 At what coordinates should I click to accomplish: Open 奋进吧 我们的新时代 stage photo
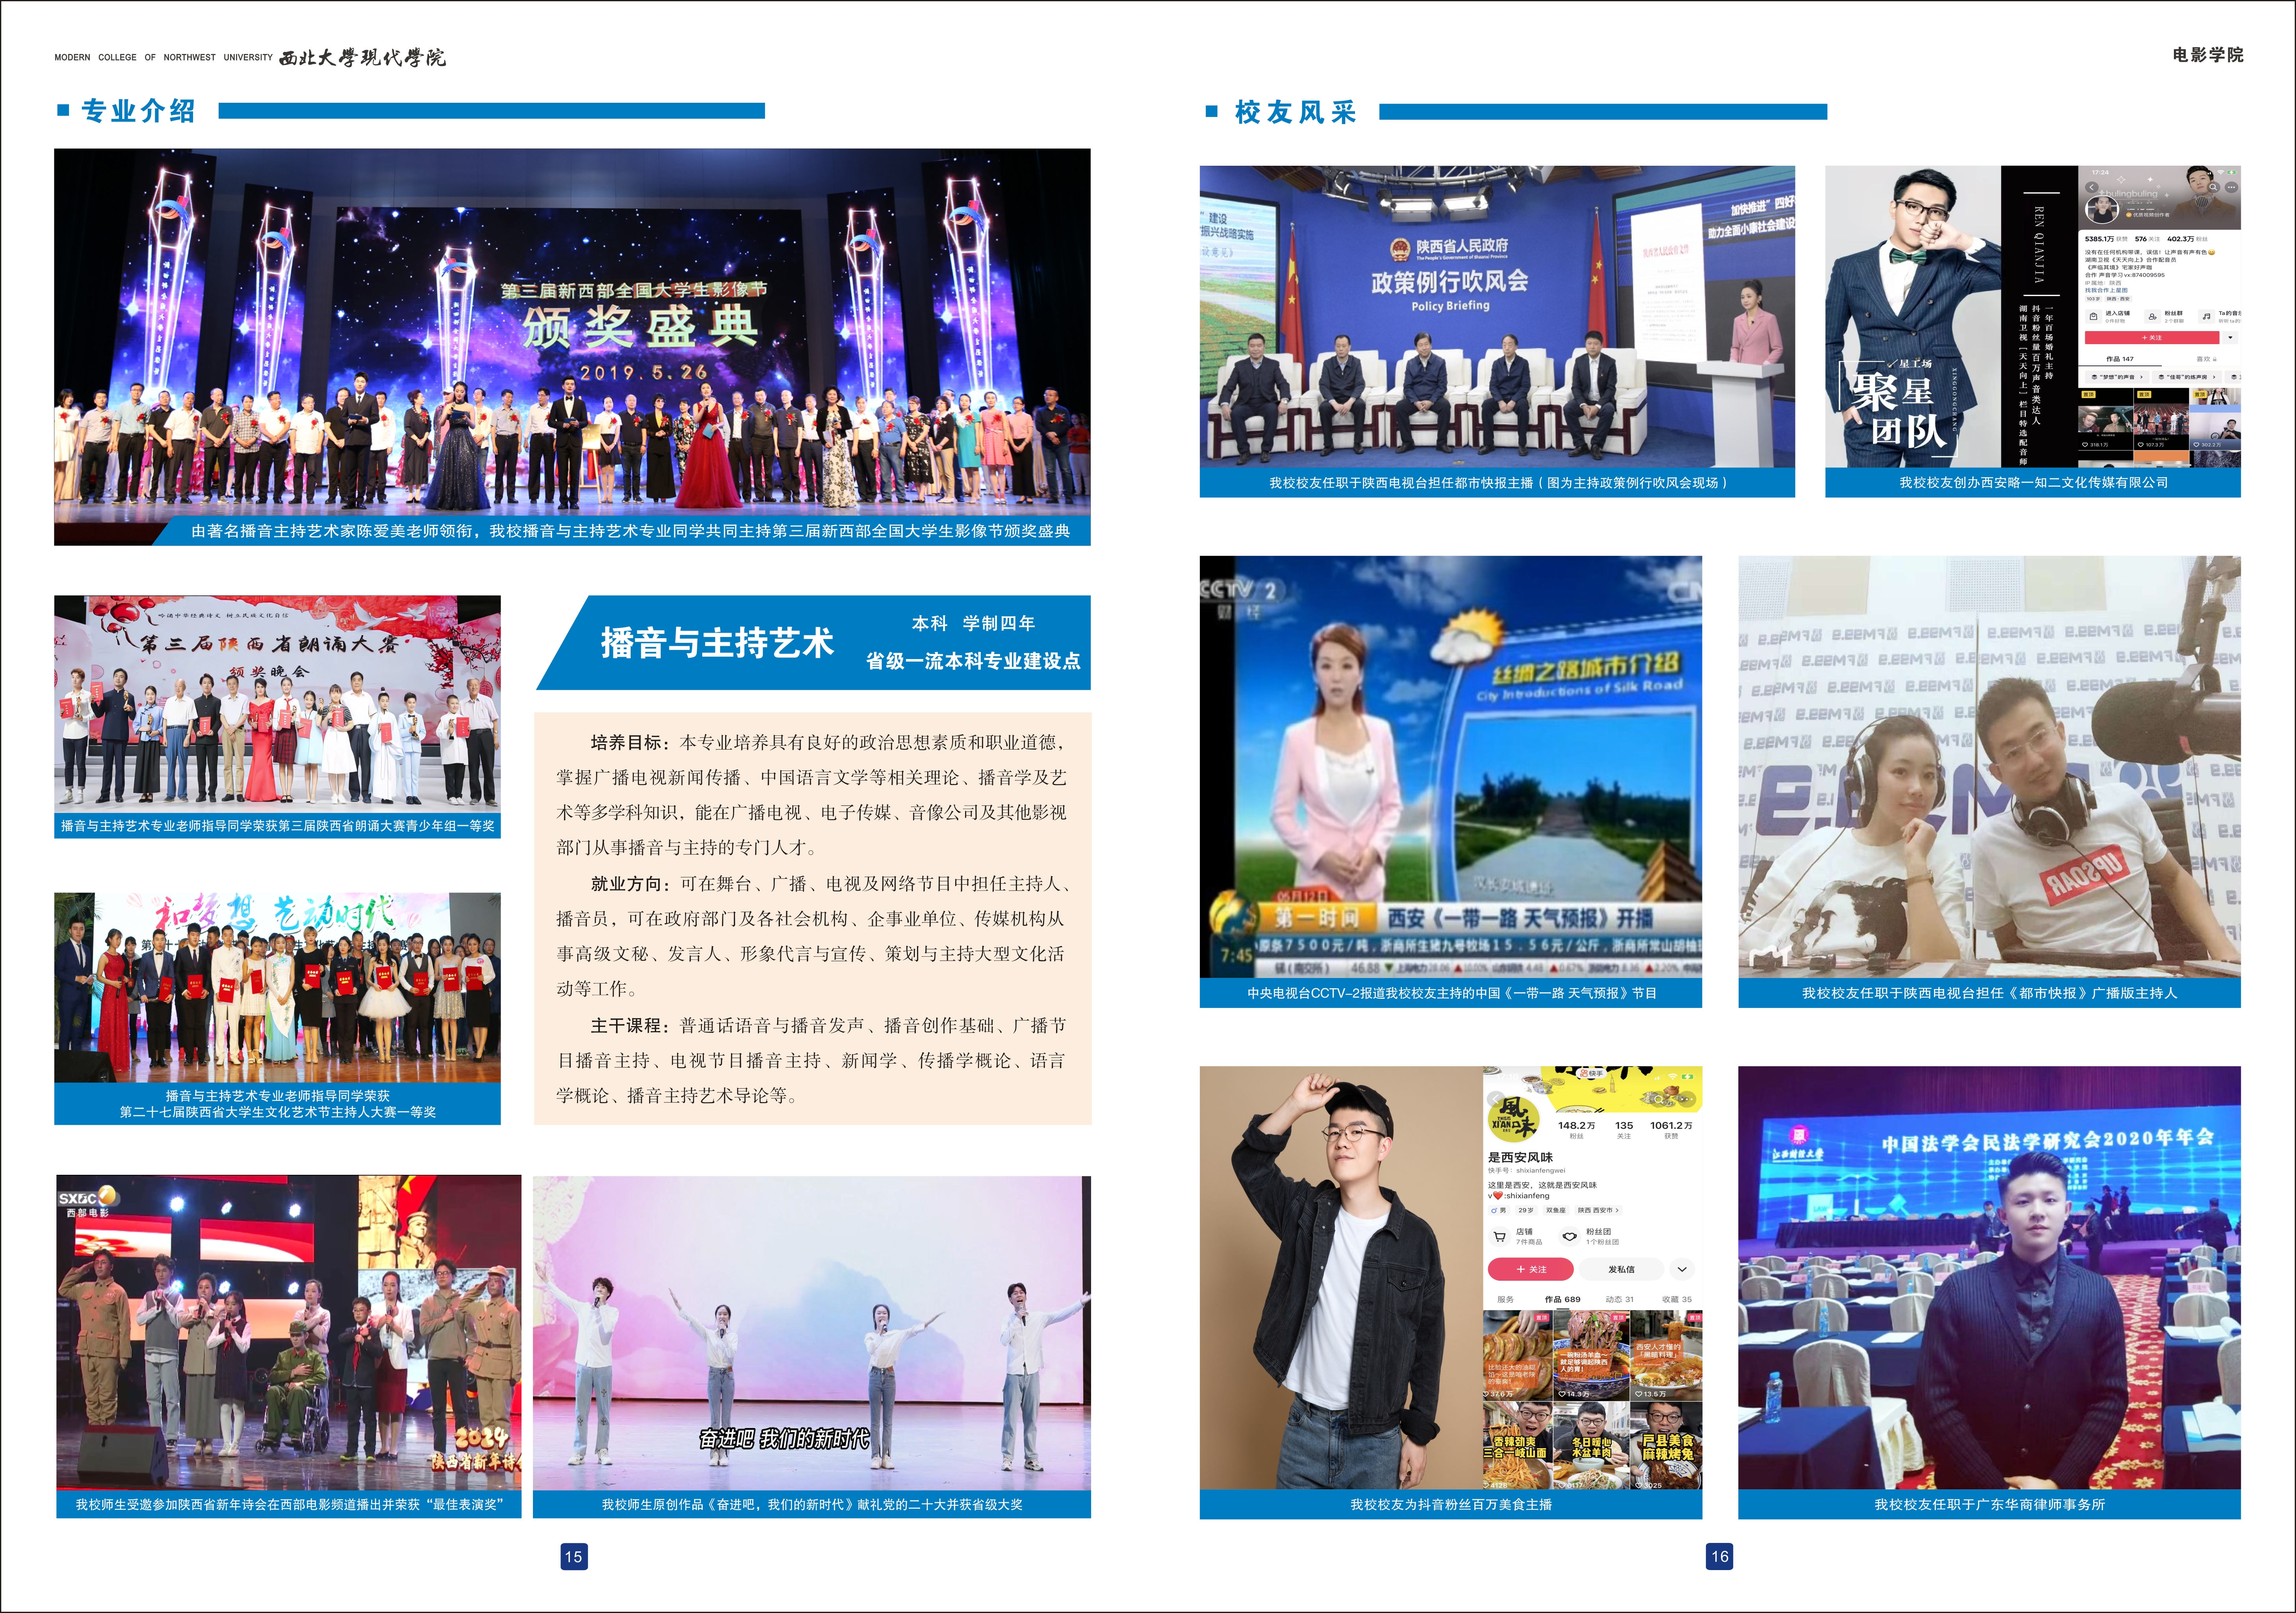point(812,1333)
